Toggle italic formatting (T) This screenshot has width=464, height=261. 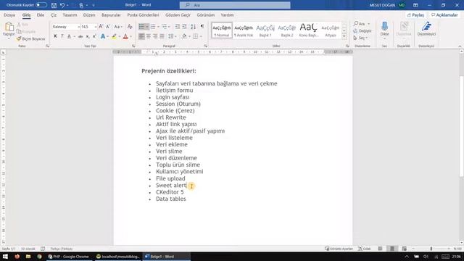click(x=62, y=36)
